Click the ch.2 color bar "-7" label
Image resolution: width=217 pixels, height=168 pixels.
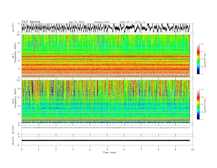202,119
